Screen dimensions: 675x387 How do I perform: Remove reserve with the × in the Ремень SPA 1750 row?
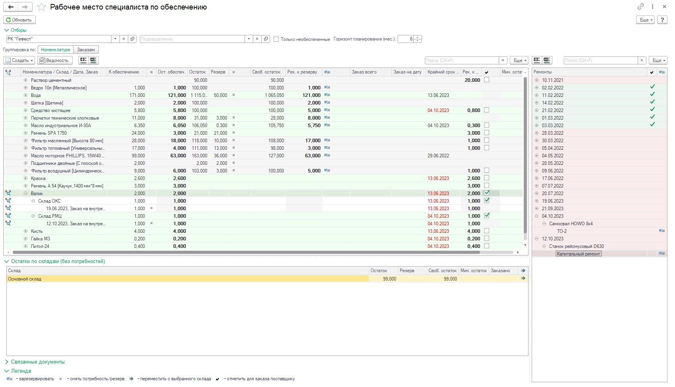coord(233,133)
